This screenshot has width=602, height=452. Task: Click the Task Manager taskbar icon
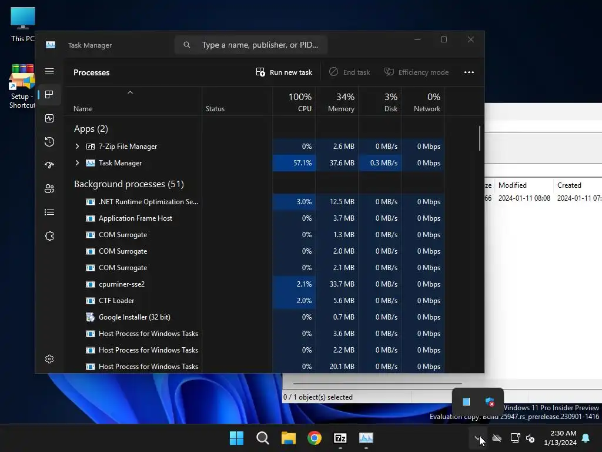(366, 438)
